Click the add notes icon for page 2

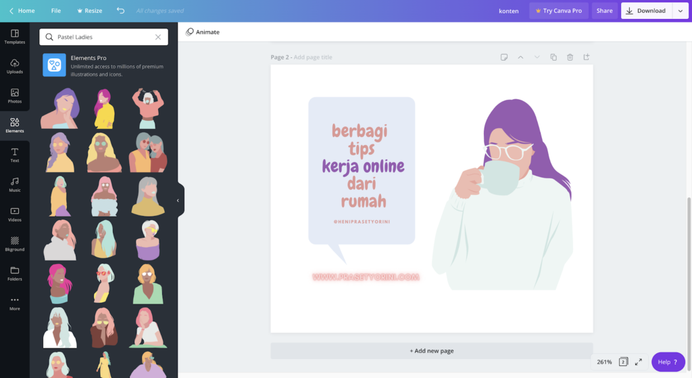coord(504,57)
